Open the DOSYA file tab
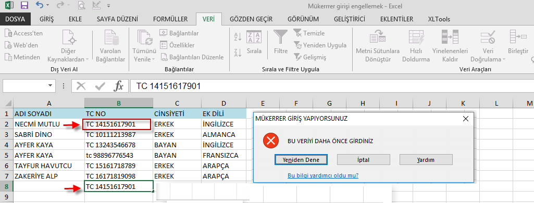Screen dimensions: 534x203 coord(15,19)
